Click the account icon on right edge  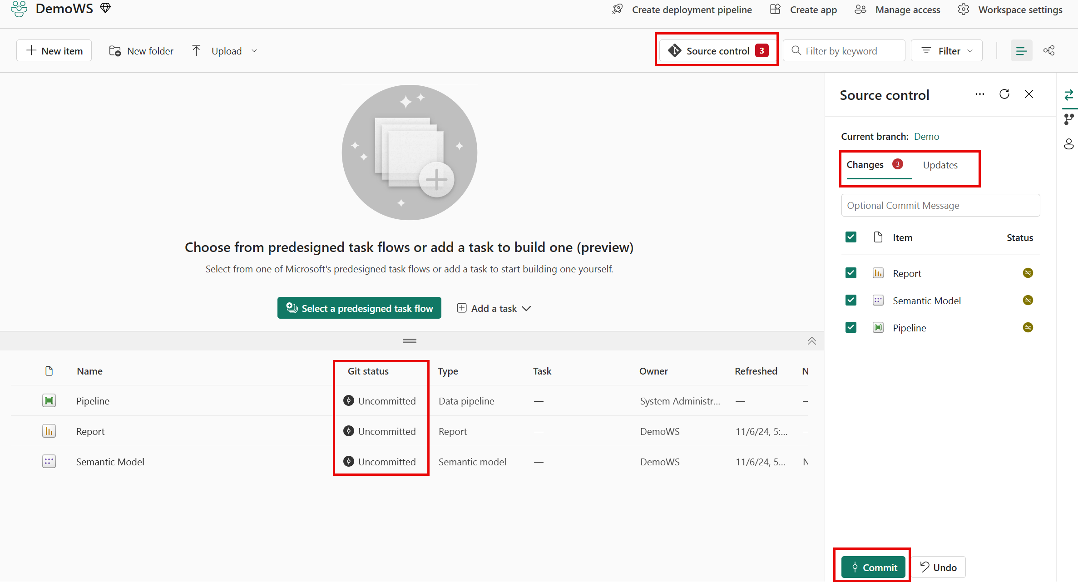pyautogui.click(x=1069, y=144)
